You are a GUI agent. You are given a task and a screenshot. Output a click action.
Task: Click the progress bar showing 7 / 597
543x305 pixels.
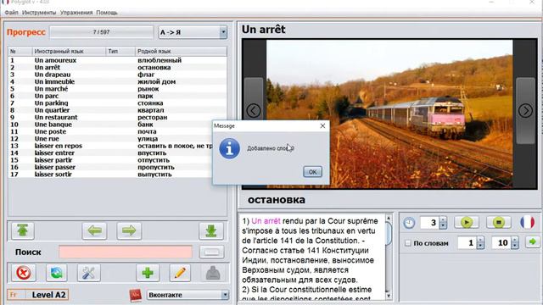tap(101, 32)
